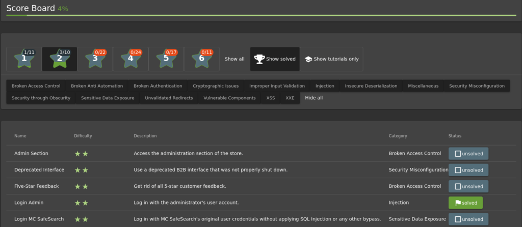This screenshot has width=522, height=227.
Task: Click the difficulty stars of Five-Star Feedback
Action: pos(81,186)
